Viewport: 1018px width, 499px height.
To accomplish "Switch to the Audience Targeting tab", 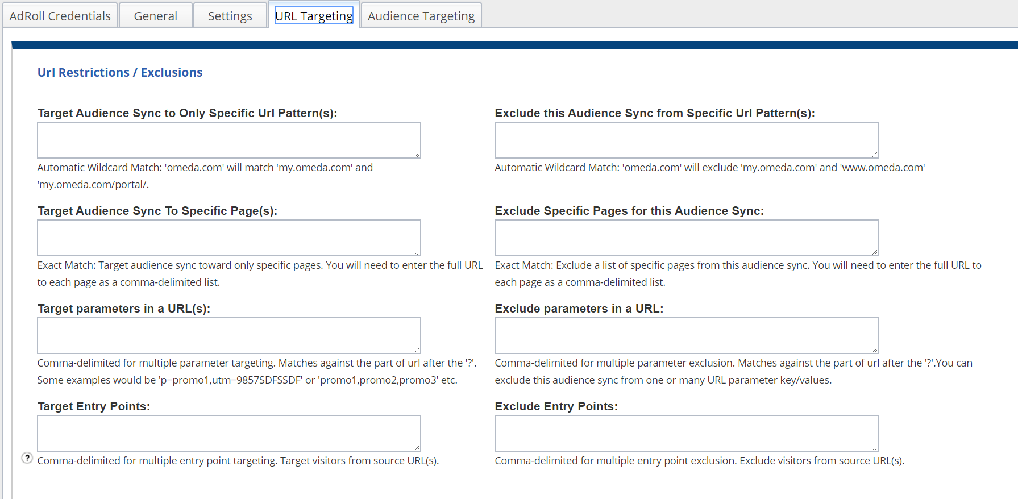I will point(421,15).
